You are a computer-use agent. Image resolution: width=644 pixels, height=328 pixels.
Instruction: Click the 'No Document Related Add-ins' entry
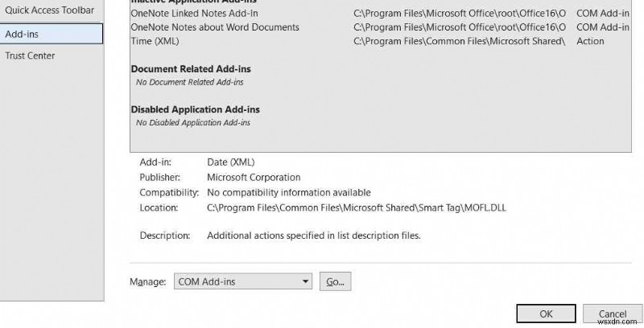(189, 82)
